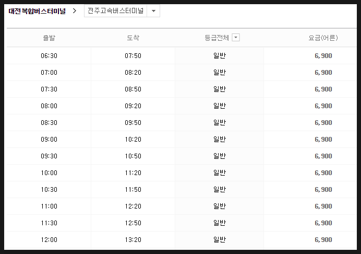
Task: Select the 09:00 departure row
Action: tap(182, 140)
